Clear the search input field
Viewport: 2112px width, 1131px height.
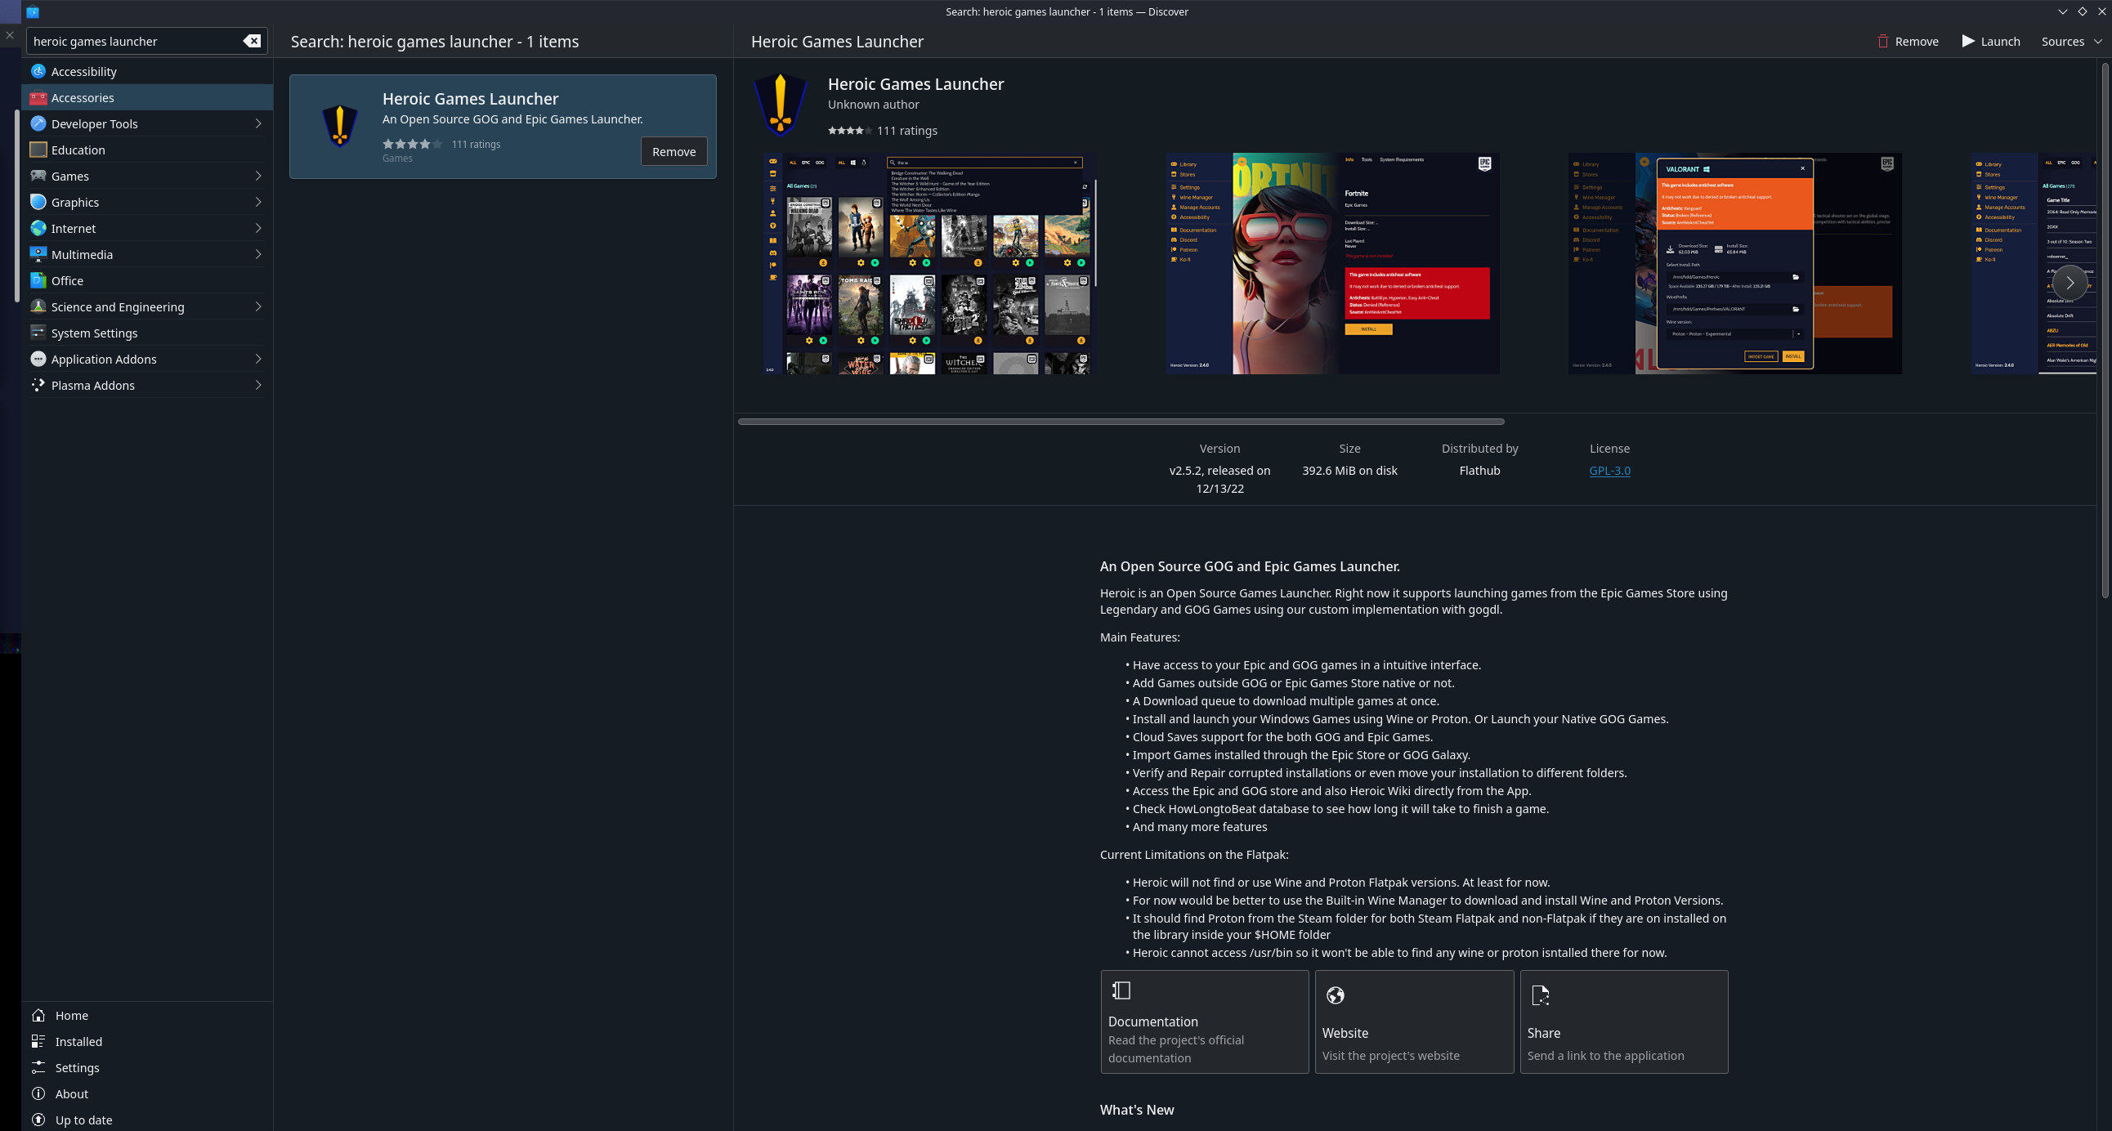(x=252, y=41)
